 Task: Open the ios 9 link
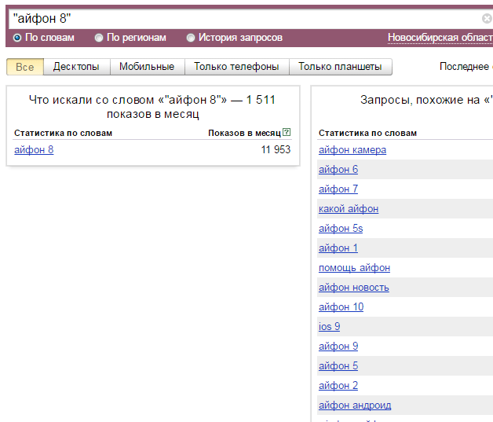329,326
